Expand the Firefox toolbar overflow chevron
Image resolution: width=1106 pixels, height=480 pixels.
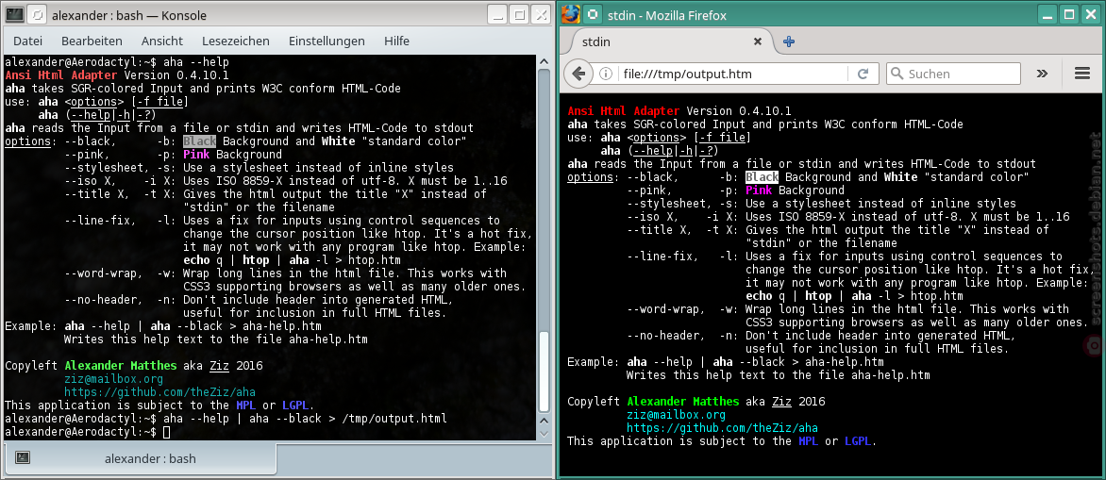pyautogui.click(x=1042, y=74)
